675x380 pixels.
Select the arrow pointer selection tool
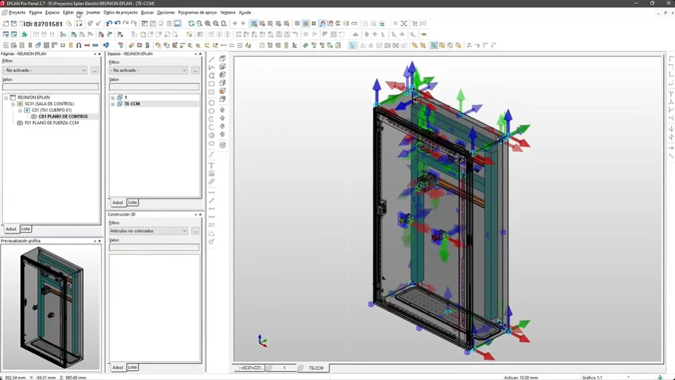pos(353,45)
